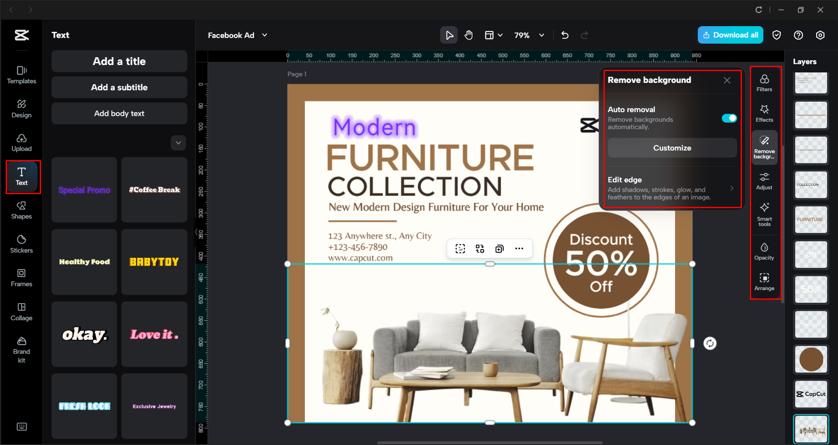The width and height of the screenshot is (838, 445).
Task: Select the Stickers sidebar icon
Action: 21,244
